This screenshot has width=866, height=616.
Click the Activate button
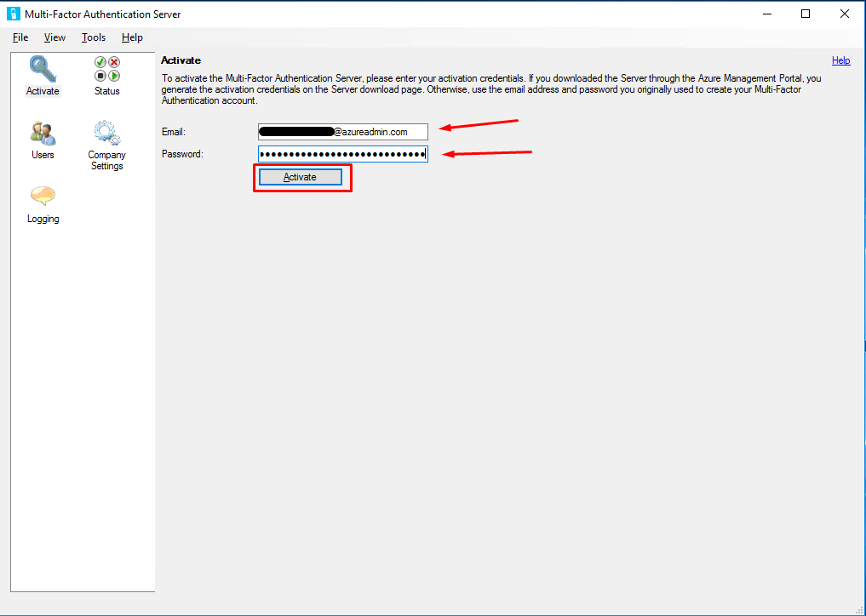[301, 177]
